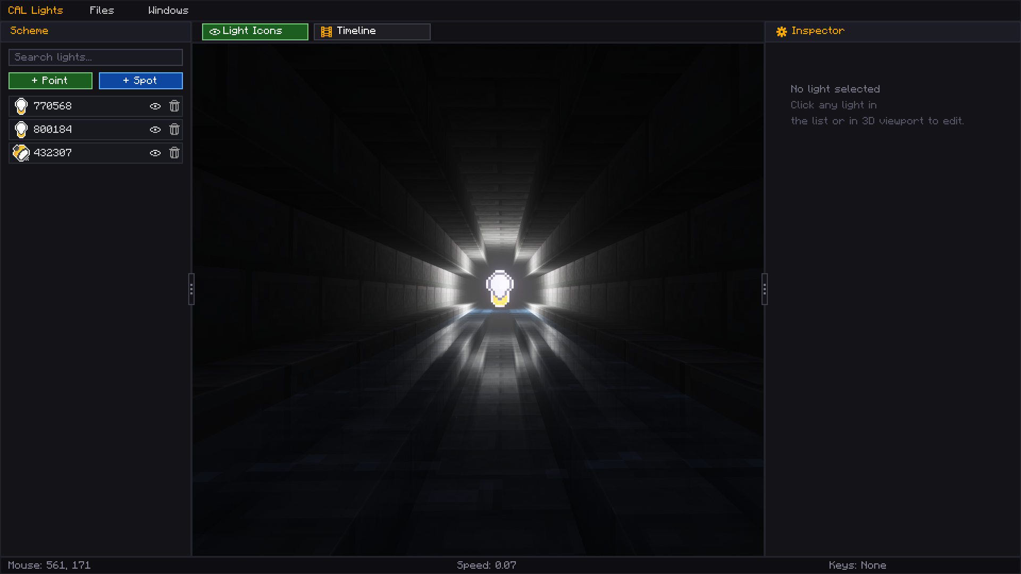
Task: Select the glowing light bulb in the 3D viewport
Action: point(500,289)
